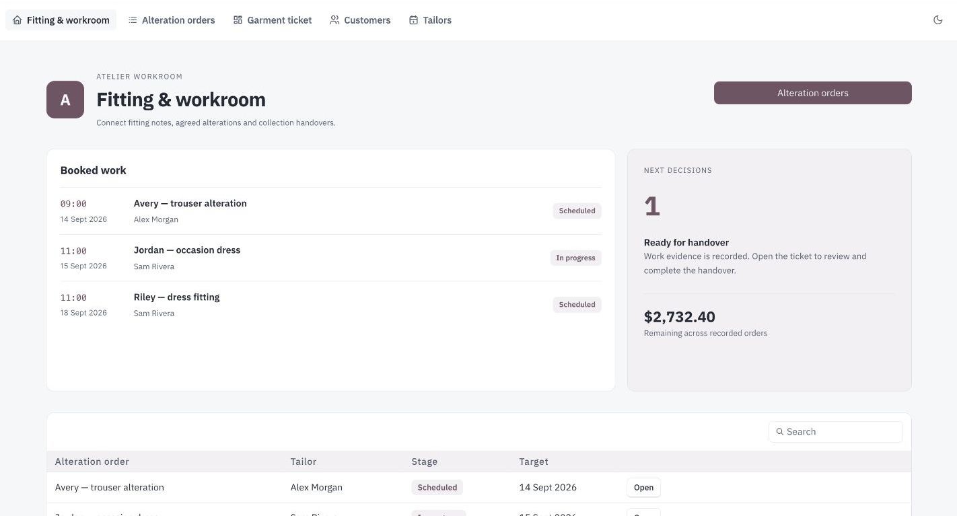
Task: Click the list icon beside Alteration orders
Action: coord(133,20)
